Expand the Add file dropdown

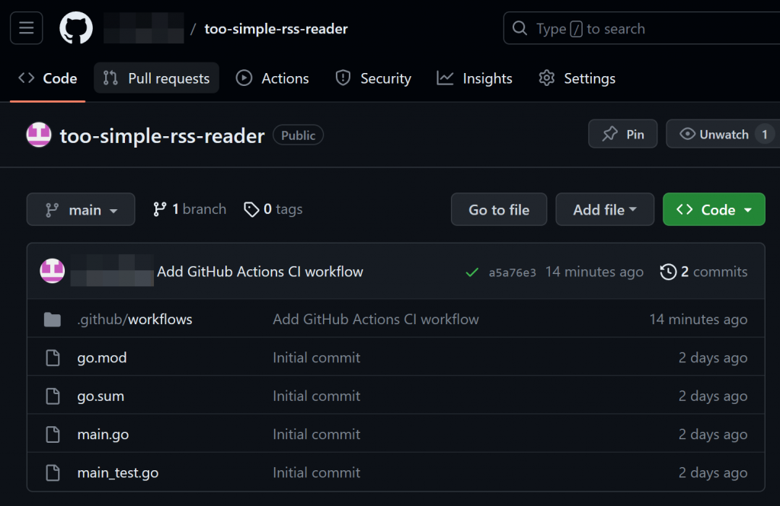pyautogui.click(x=605, y=209)
